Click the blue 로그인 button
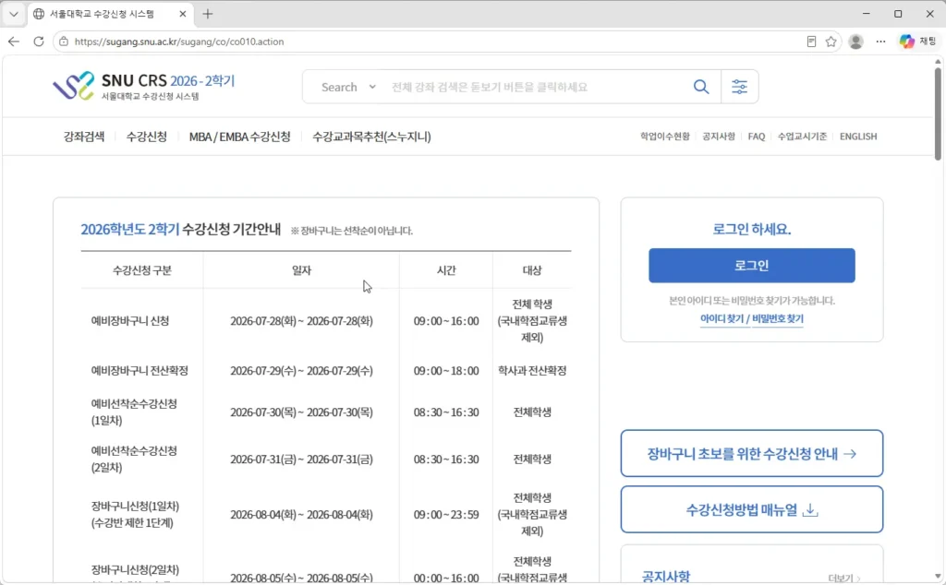This screenshot has width=946, height=585. (752, 265)
